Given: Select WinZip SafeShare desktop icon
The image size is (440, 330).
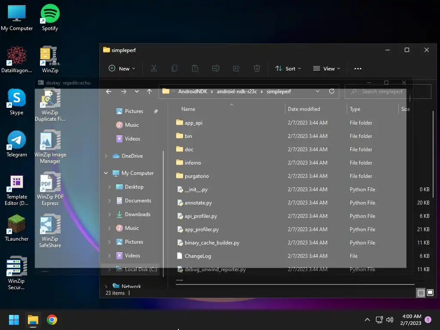Looking at the screenshot, I should tap(50, 231).
